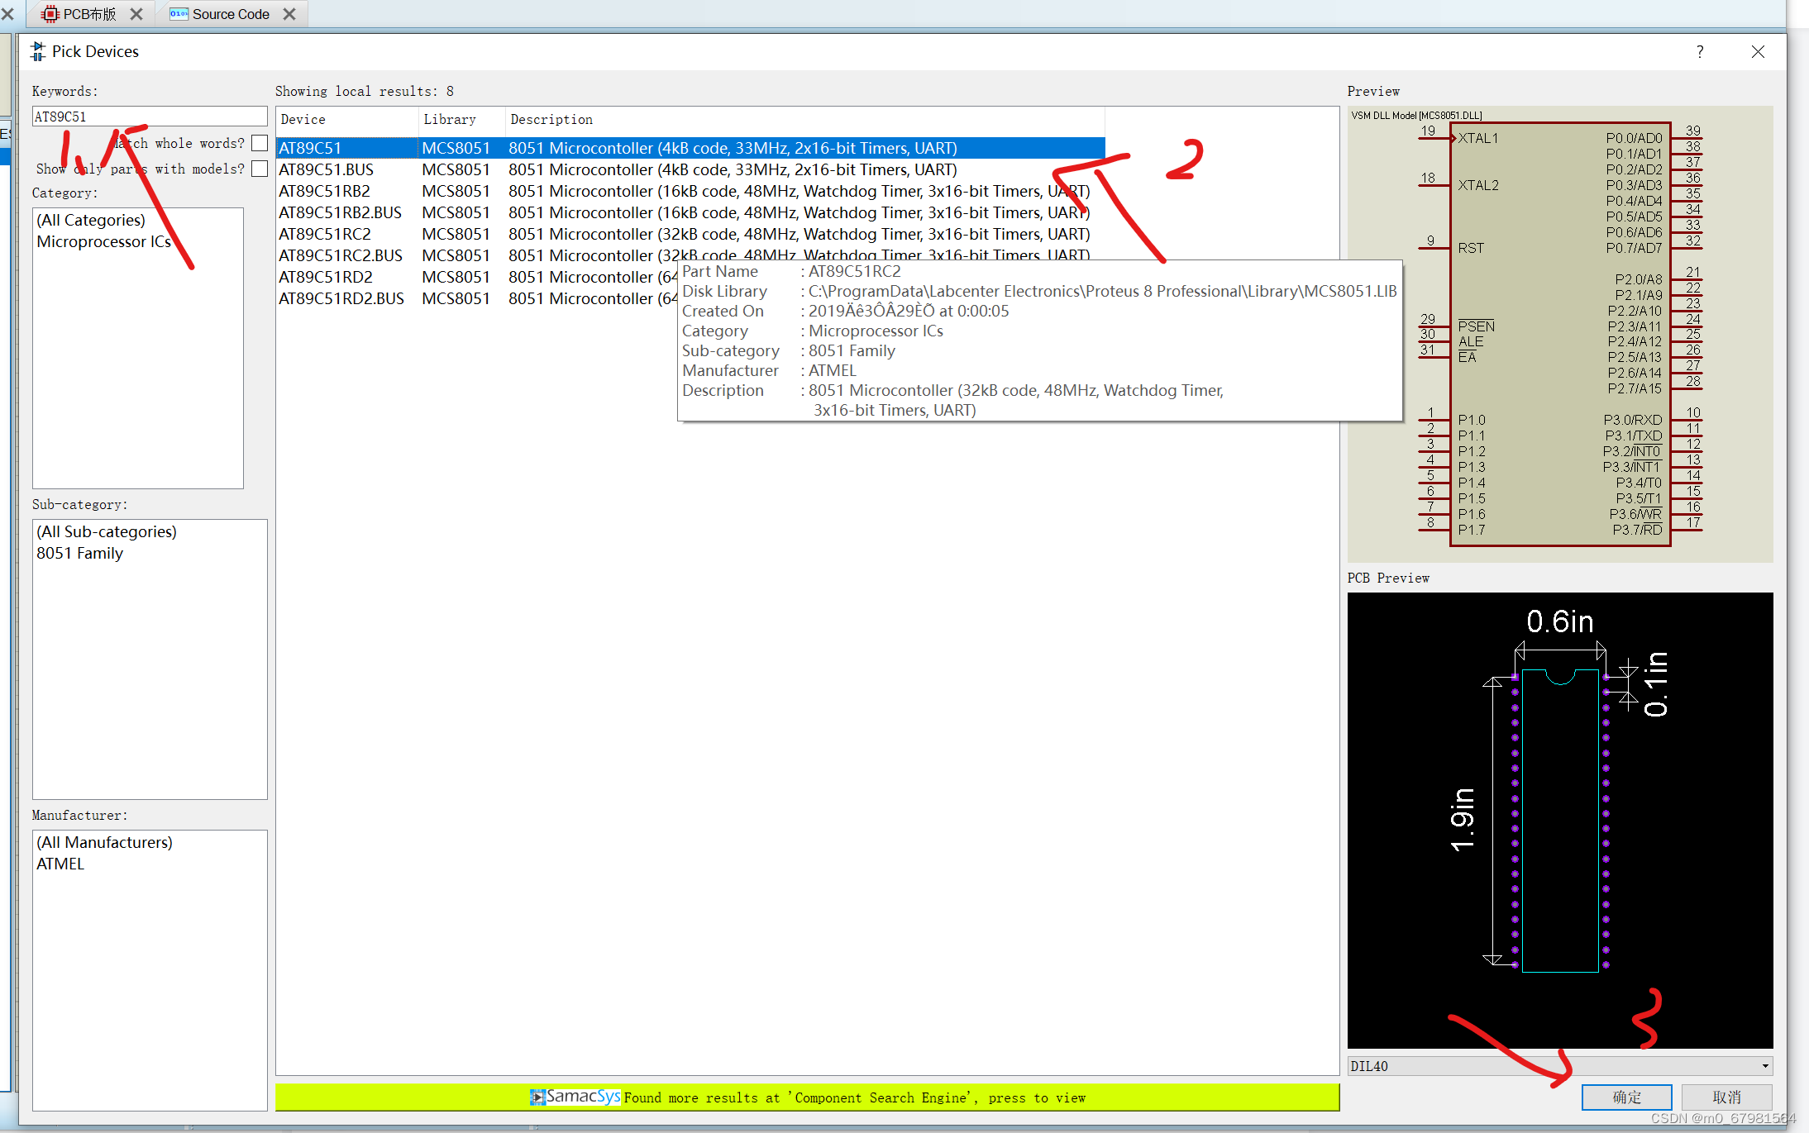
Task: Select the AT89C51RB2 device row
Action: [324, 191]
